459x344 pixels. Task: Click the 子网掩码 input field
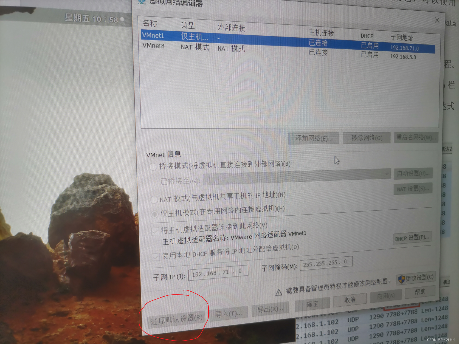click(326, 263)
